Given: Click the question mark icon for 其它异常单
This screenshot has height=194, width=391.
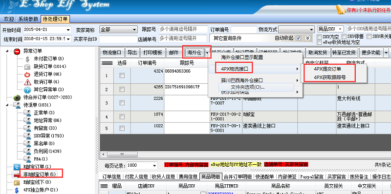Looking at the screenshot, I should 27,90.
